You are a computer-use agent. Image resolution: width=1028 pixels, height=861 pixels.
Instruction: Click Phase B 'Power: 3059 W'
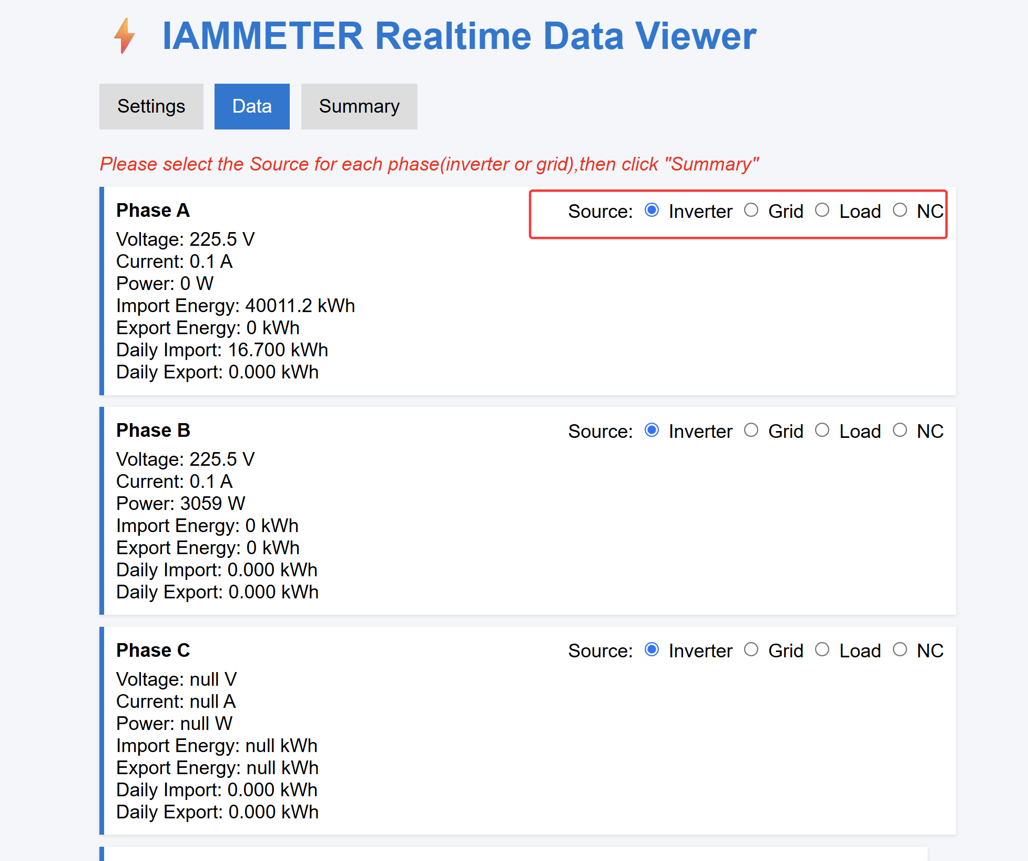(x=180, y=504)
